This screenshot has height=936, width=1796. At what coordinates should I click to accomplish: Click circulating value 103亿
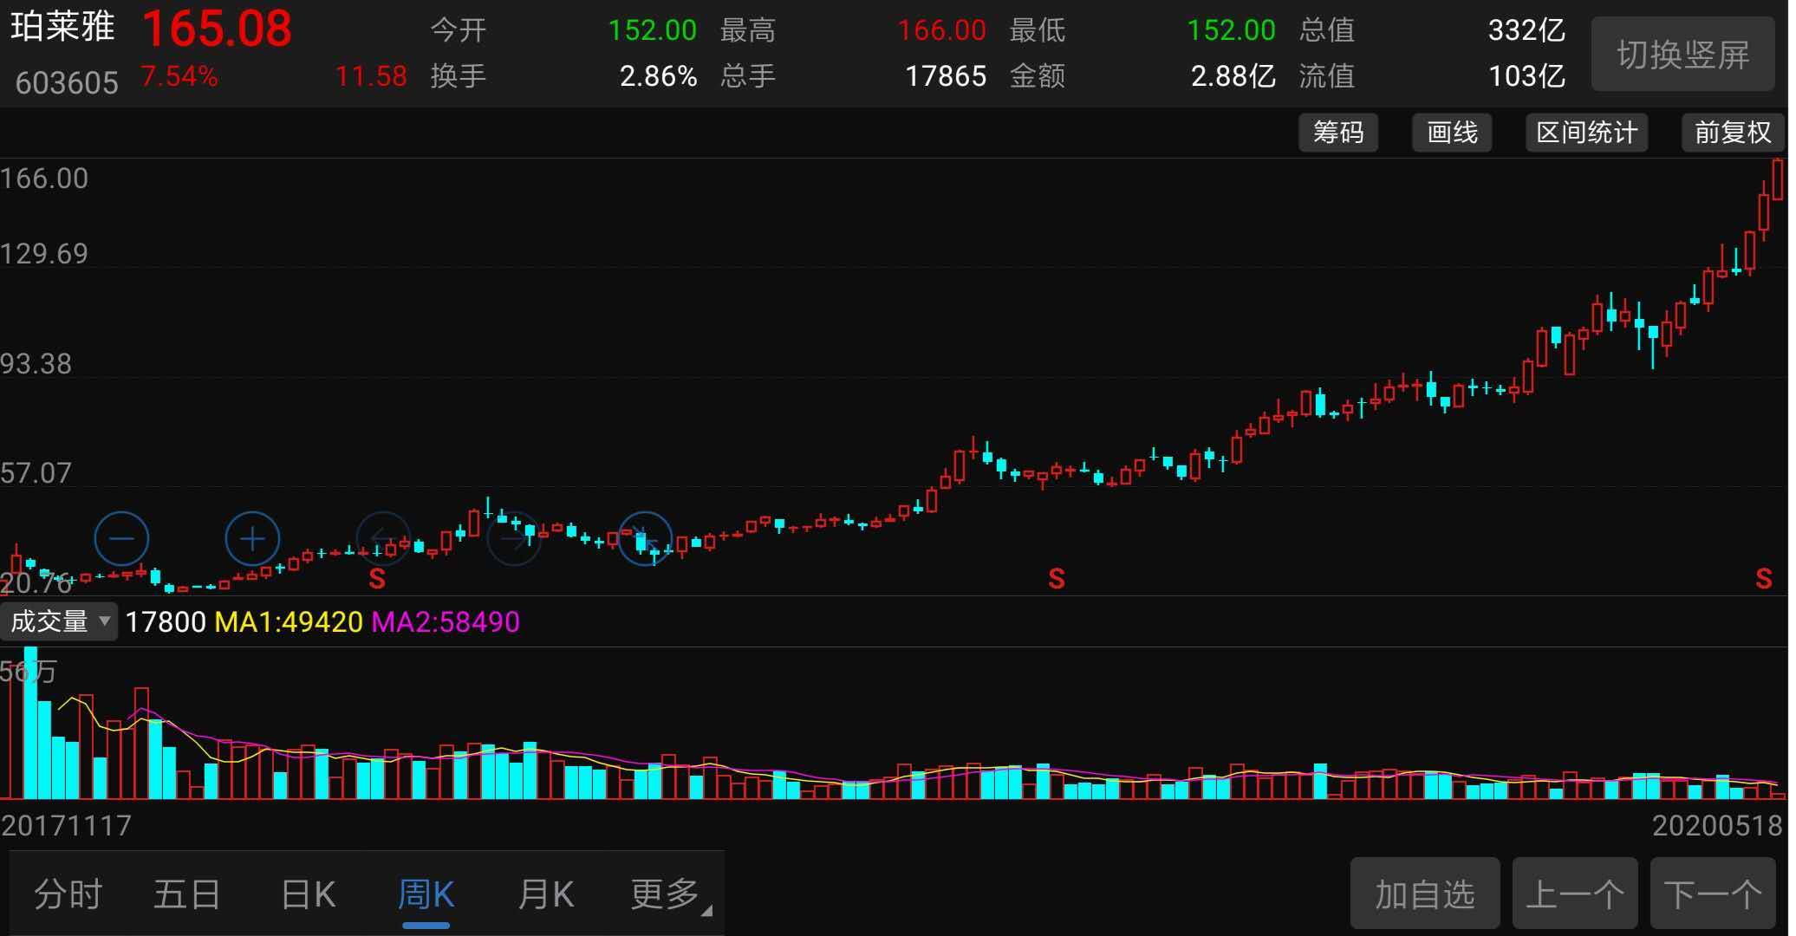tap(1526, 76)
